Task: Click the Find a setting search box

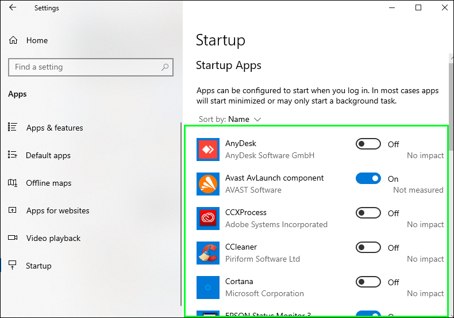Action: coord(91,67)
